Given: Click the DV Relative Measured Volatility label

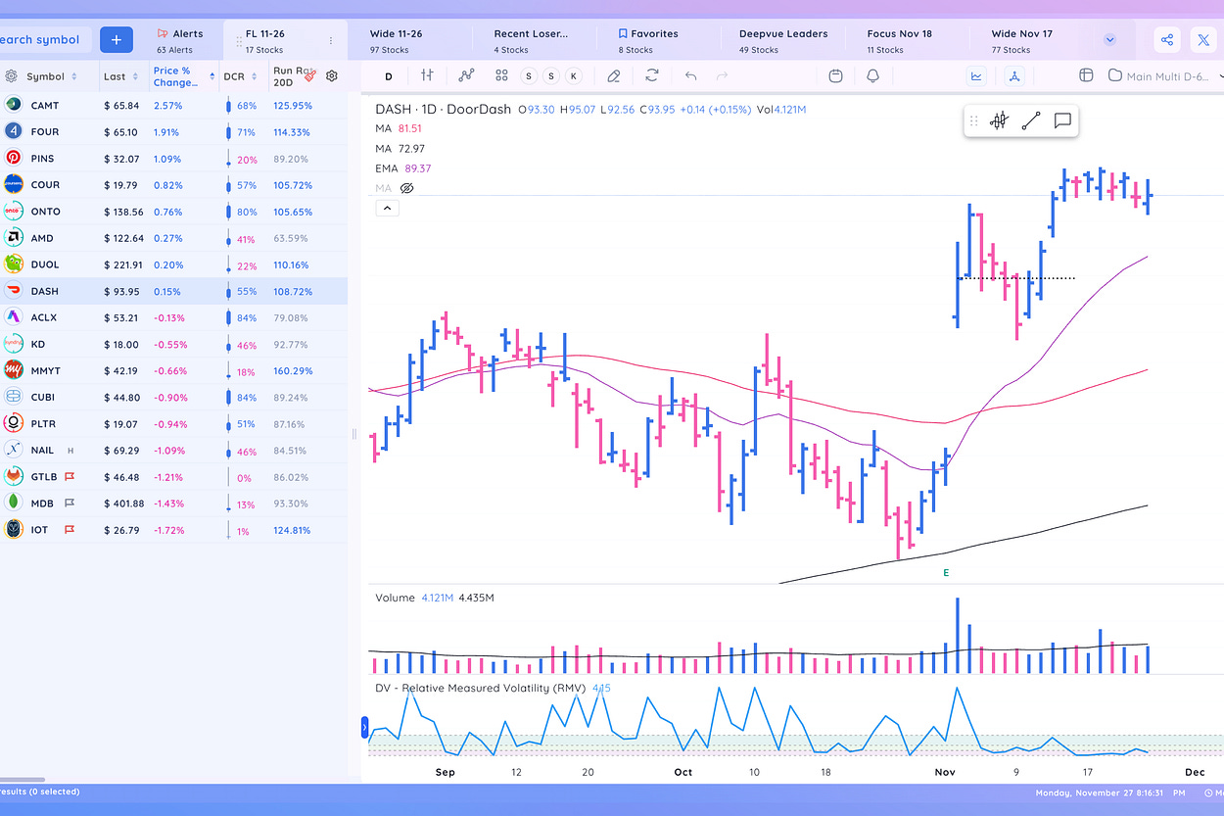Looking at the screenshot, I should (x=480, y=688).
